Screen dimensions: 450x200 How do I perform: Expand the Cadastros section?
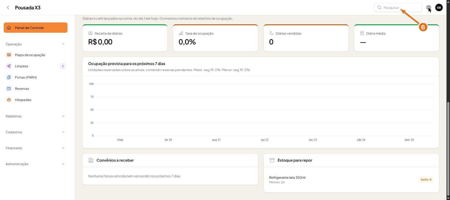[36, 132]
